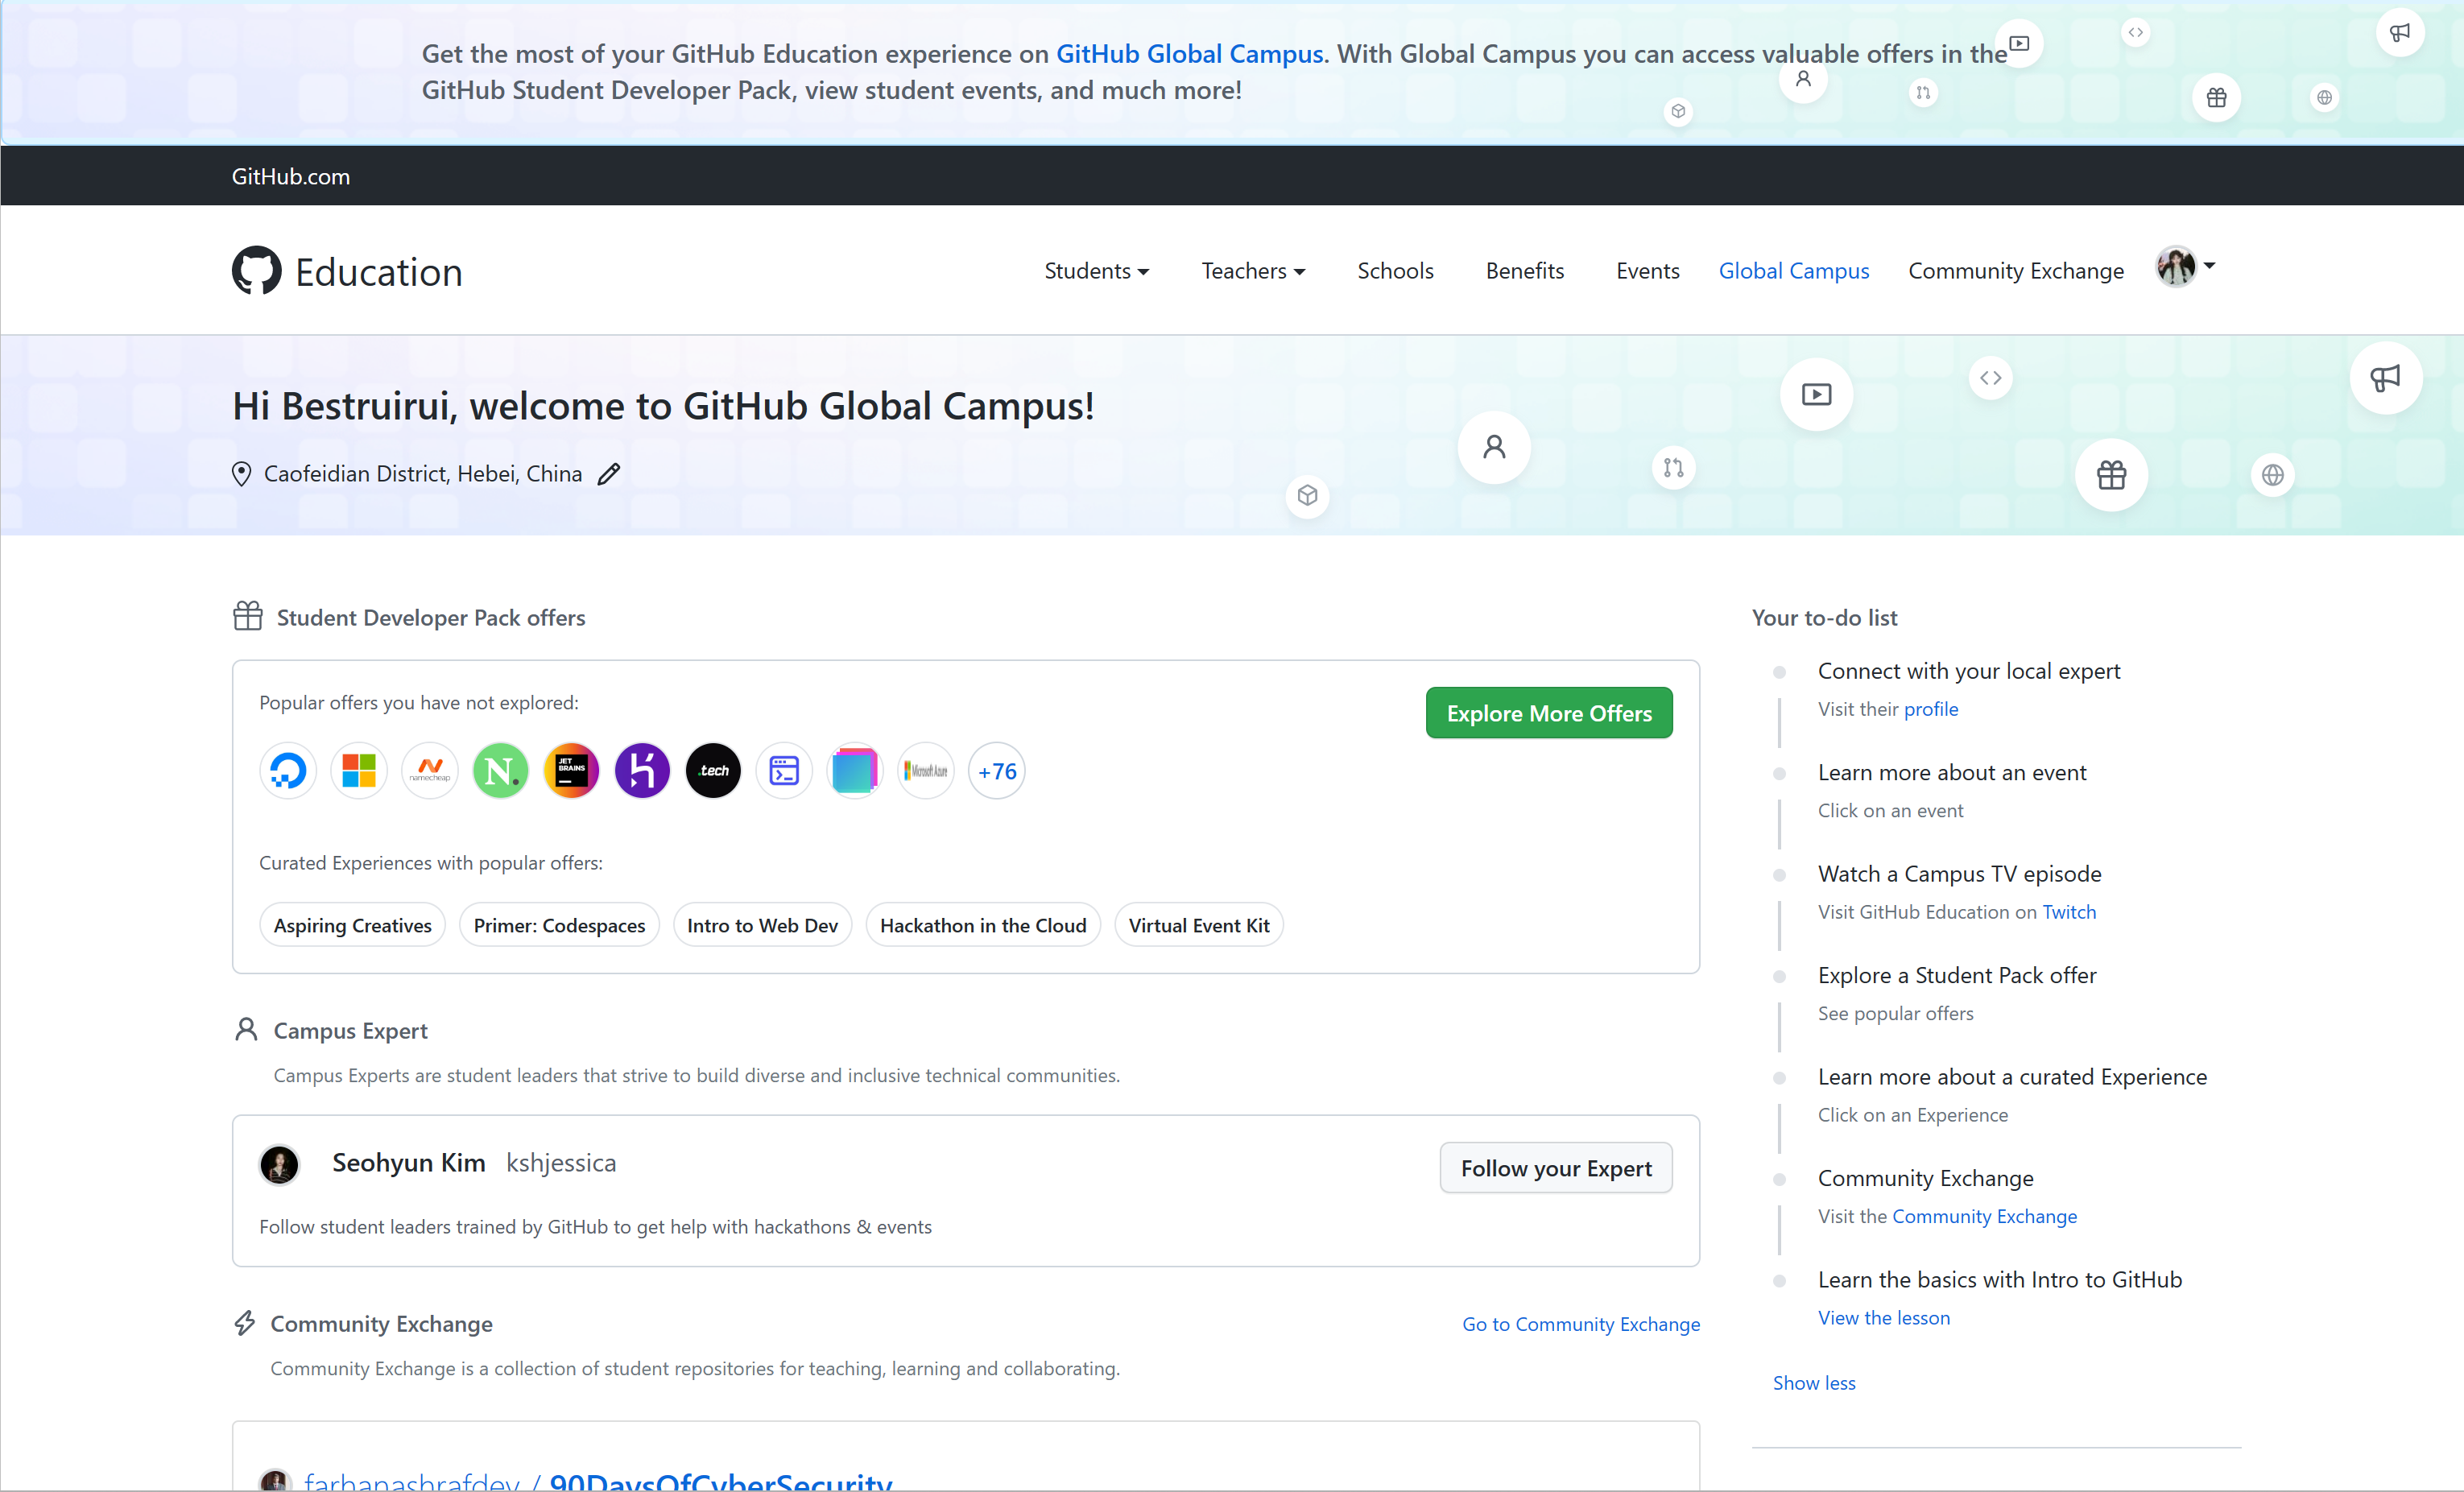The height and width of the screenshot is (1492, 2464).
Task: Click 'Explore a Student Pack offer' to-do item
Action: pos(1956,975)
